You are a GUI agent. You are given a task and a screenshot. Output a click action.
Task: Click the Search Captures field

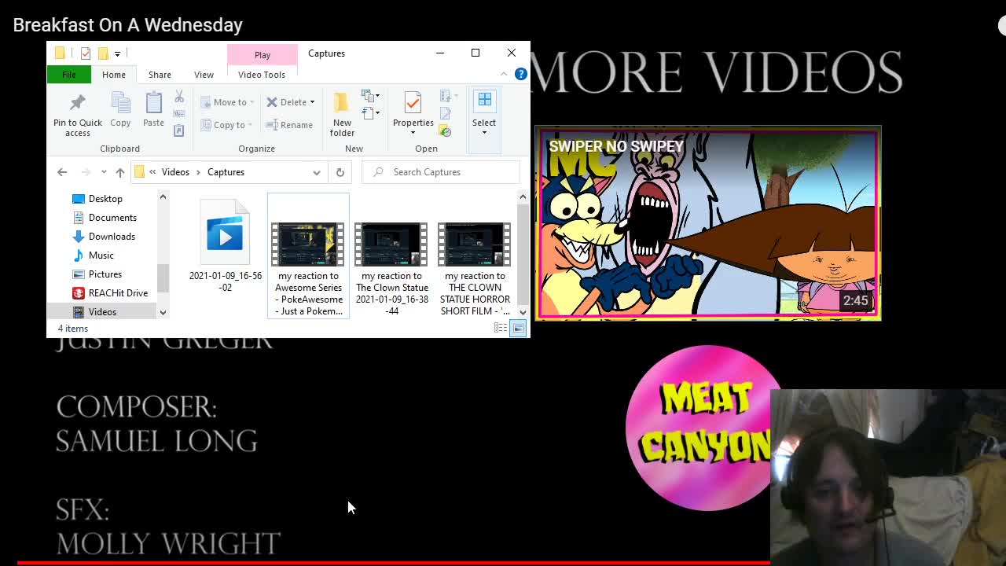pos(441,172)
